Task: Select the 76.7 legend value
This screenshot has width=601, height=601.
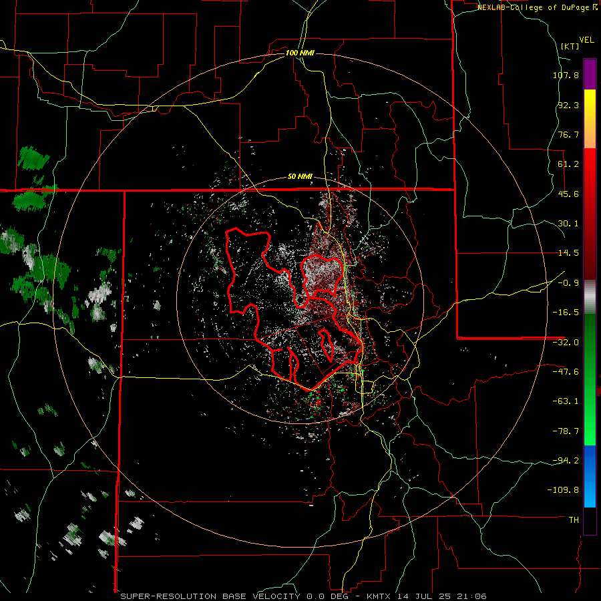Action: (x=568, y=134)
